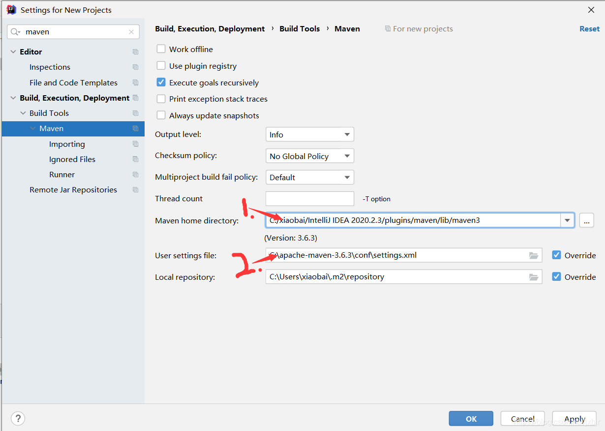This screenshot has width=605, height=431.
Task: Click the magnifier icon in the search box
Action: tap(15, 32)
